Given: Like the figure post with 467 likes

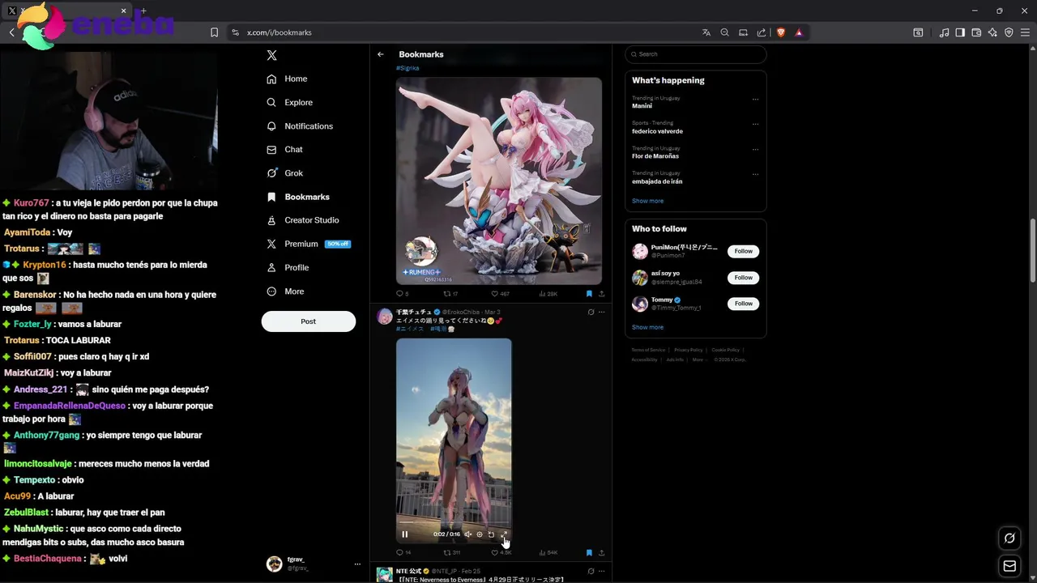Looking at the screenshot, I should click(500, 294).
